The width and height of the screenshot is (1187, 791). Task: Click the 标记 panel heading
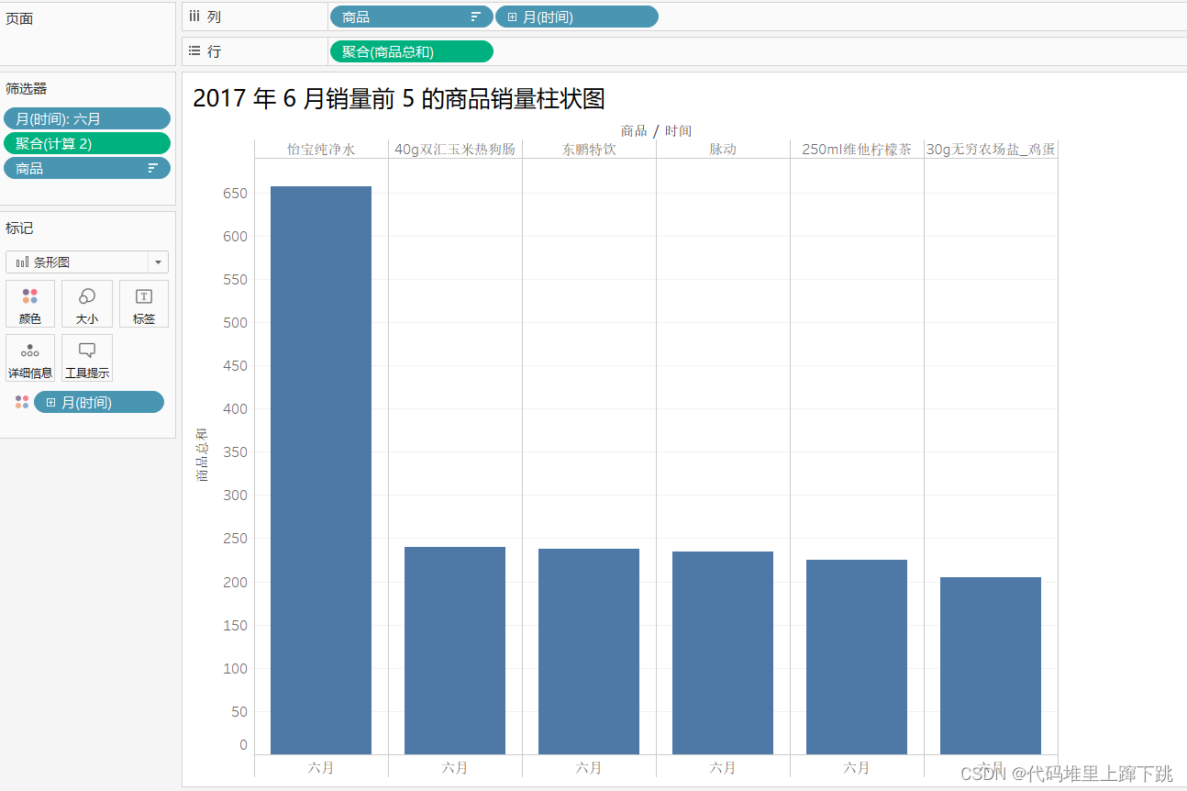19,228
